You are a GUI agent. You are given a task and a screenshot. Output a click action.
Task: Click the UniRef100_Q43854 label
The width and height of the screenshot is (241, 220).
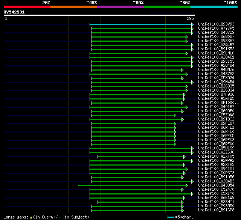[x=216, y=185]
